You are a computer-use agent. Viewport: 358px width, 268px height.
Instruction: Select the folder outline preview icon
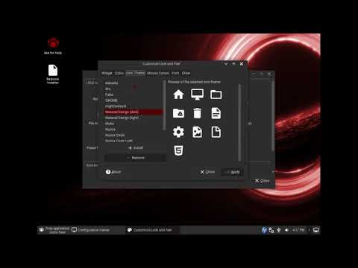216,95
